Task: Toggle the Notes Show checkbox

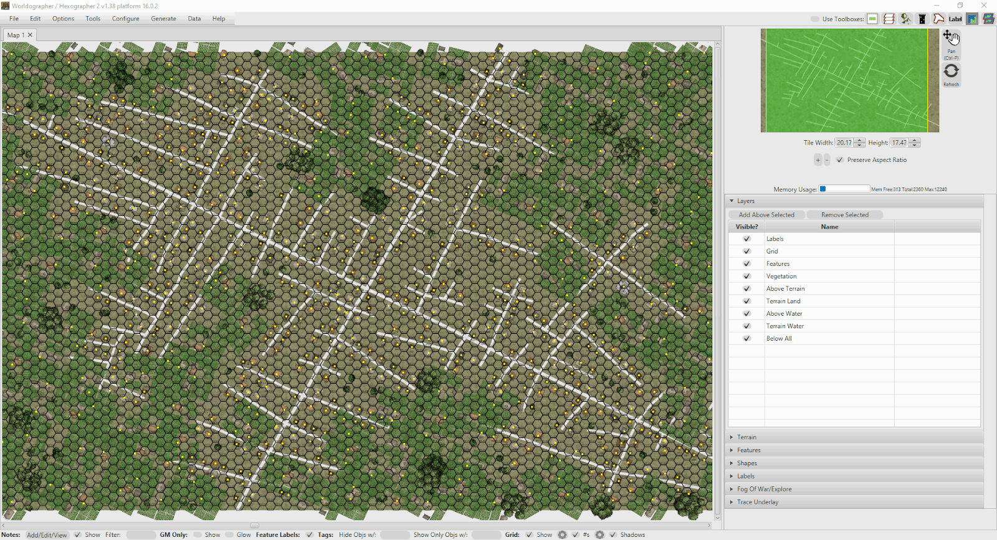Action: click(x=78, y=534)
